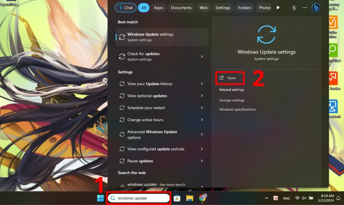Open File Explorer from the taskbar
Screen dimensions: 344x205
(x=190, y=198)
